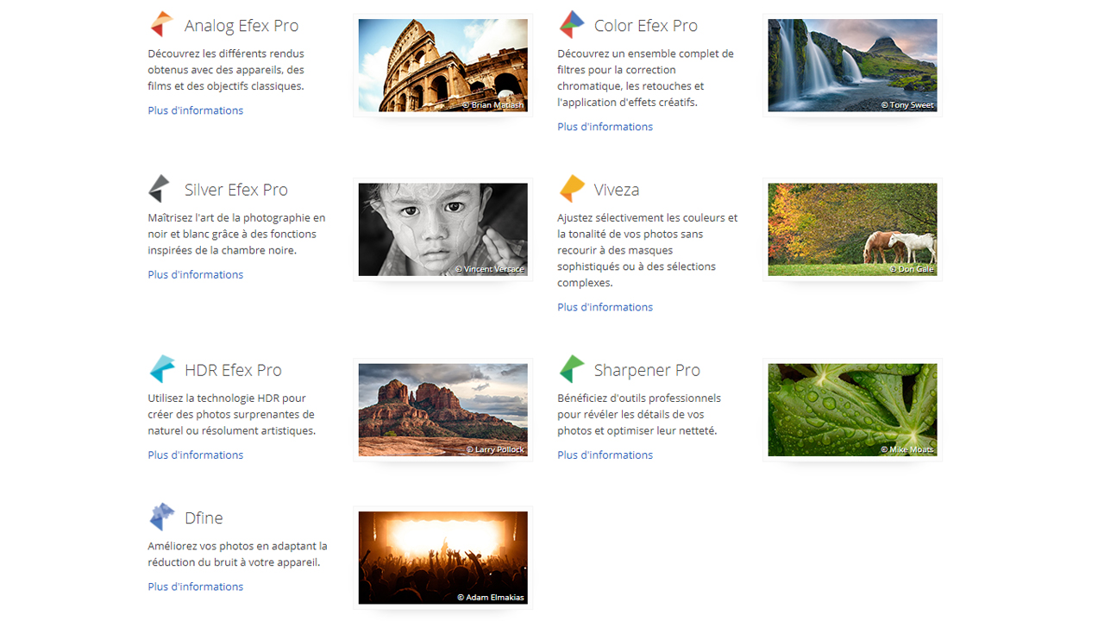This screenshot has height=621, width=1104.
Task: Open Plus d'informations under Silver Efex Pro
Action: pos(196,274)
